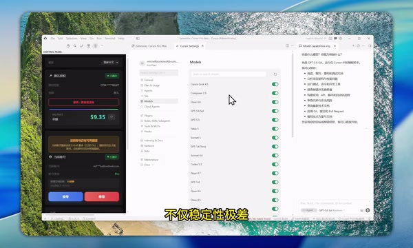Image resolution: width=413 pixels, height=248 pixels.
Task: Click the attach image icon in the chat input
Action: point(361,210)
